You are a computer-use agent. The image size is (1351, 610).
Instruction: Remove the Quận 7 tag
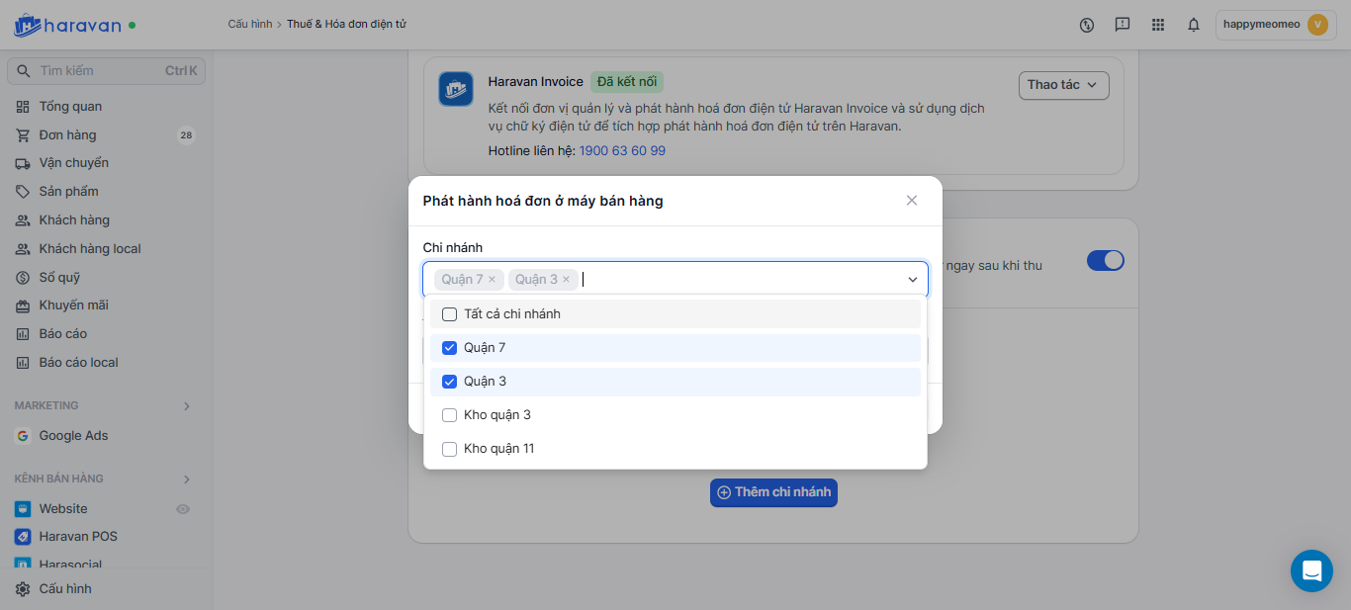(x=493, y=280)
